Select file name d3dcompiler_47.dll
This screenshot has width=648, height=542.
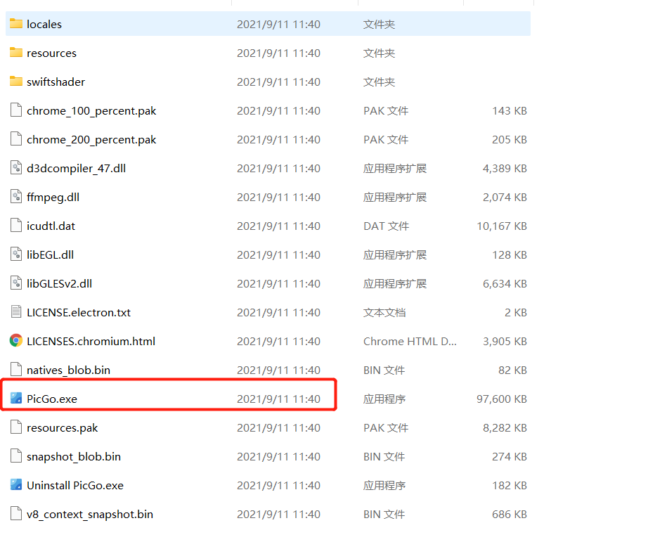click(x=77, y=169)
